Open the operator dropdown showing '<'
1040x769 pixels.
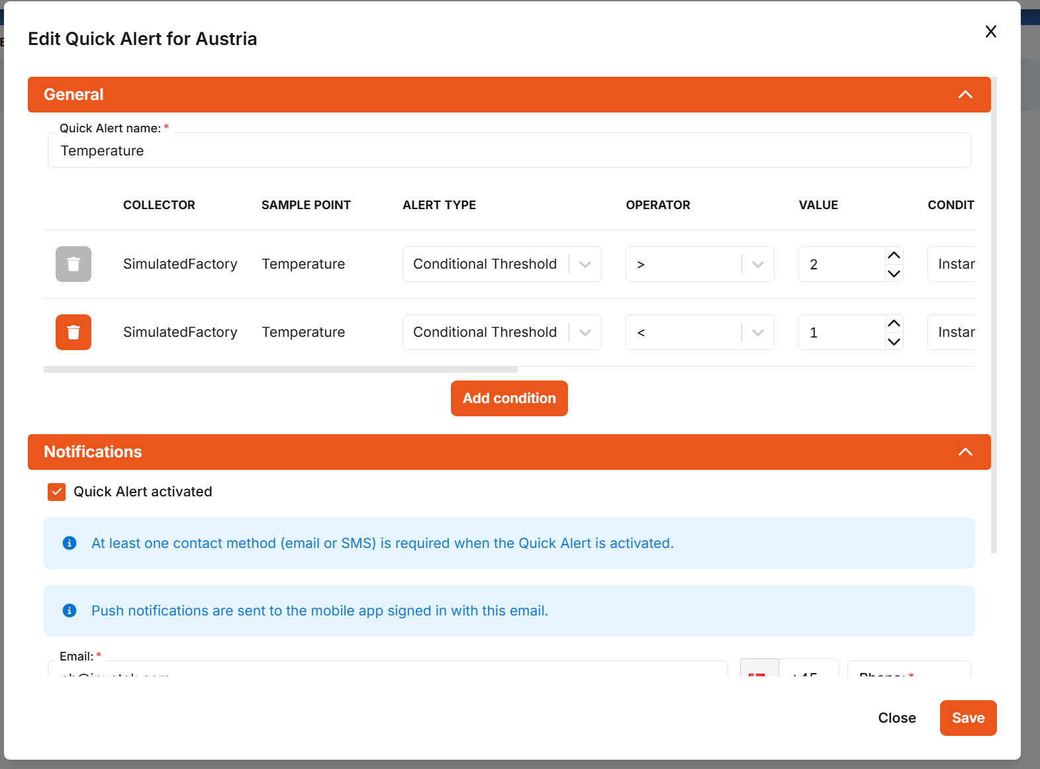point(700,332)
